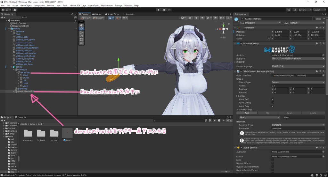Open the Layer Default dropdown
Screen dimensions: 328x177
307,23
